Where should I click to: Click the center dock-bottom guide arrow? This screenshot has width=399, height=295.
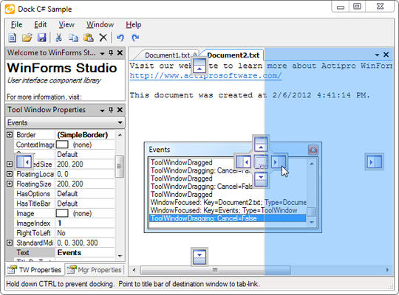(x=261, y=179)
